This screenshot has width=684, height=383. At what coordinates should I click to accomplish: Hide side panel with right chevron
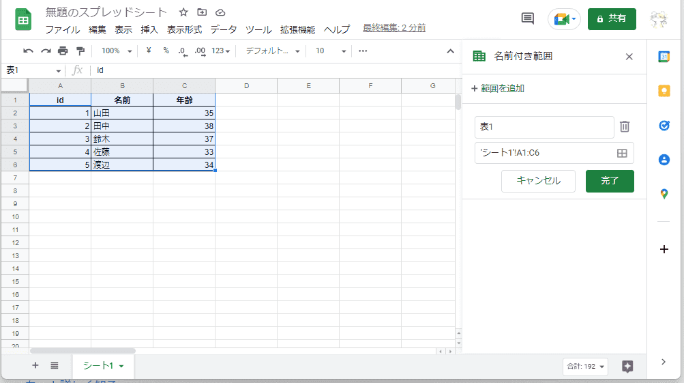pyautogui.click(x=664, y=362)
